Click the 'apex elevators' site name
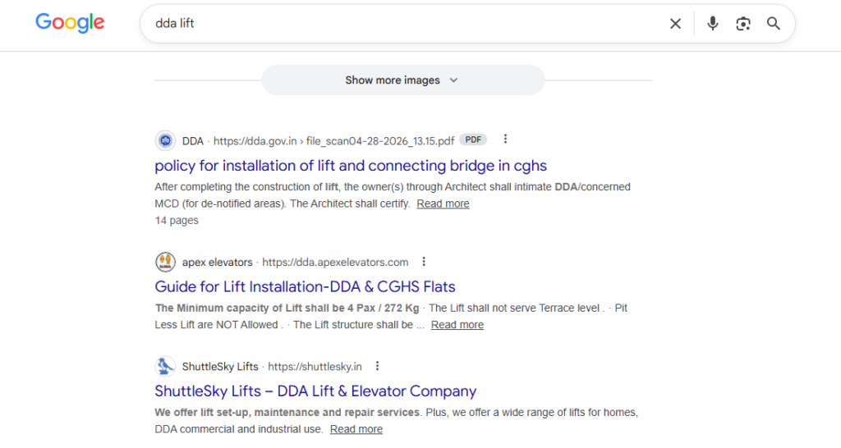The image size is (841, 448). click(x=217, y=262)
